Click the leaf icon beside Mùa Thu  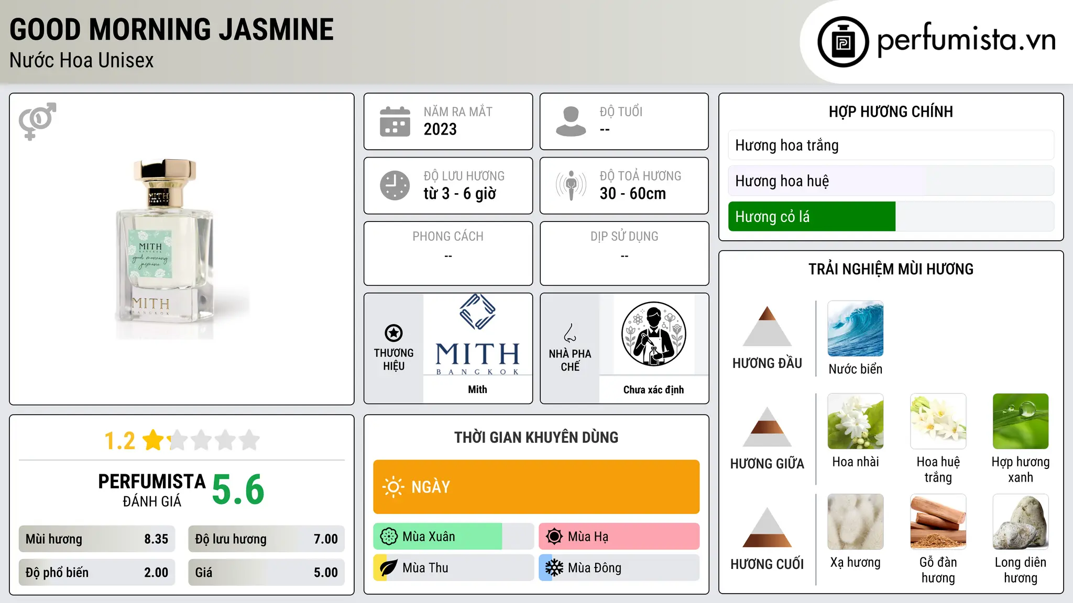coord(389,568)
